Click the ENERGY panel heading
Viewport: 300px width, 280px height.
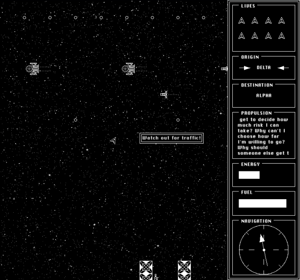click(x=250, y=164)
